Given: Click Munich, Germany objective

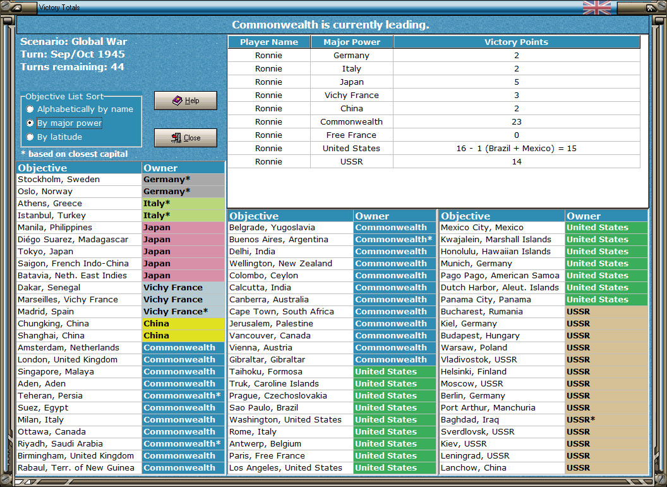Looking at the screenshot, I should click(x=502, y=263).
